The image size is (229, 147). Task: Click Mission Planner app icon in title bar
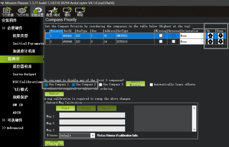point(2,3)
